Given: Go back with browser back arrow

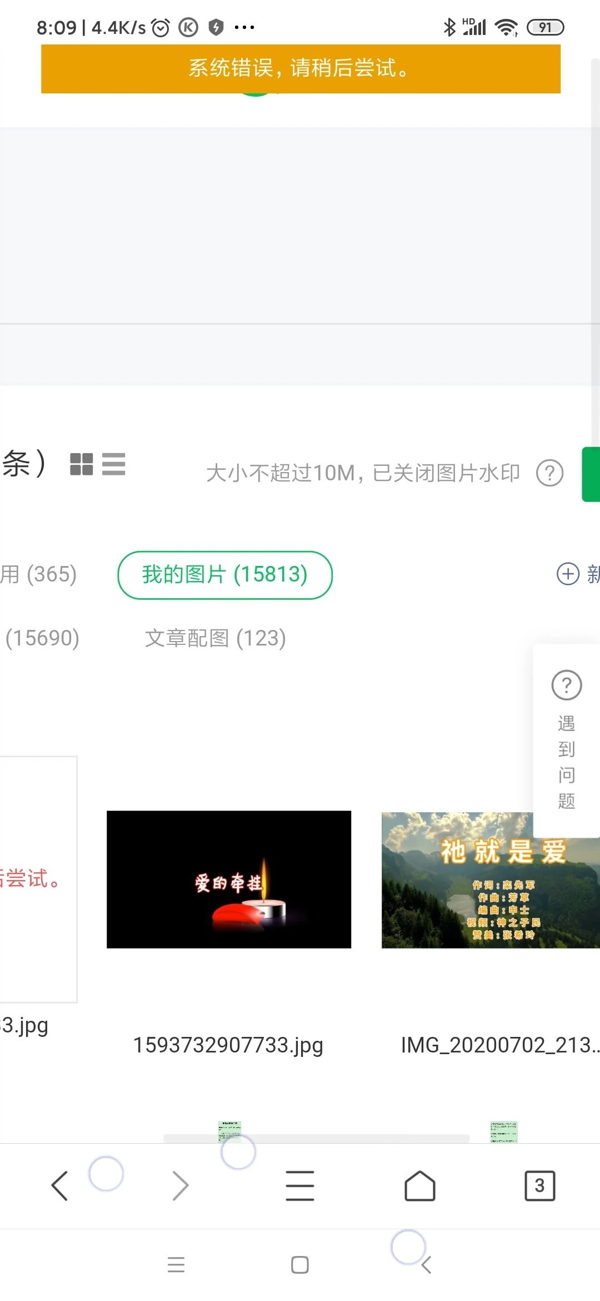Looking at the screenshot, I should [59, 1186].
